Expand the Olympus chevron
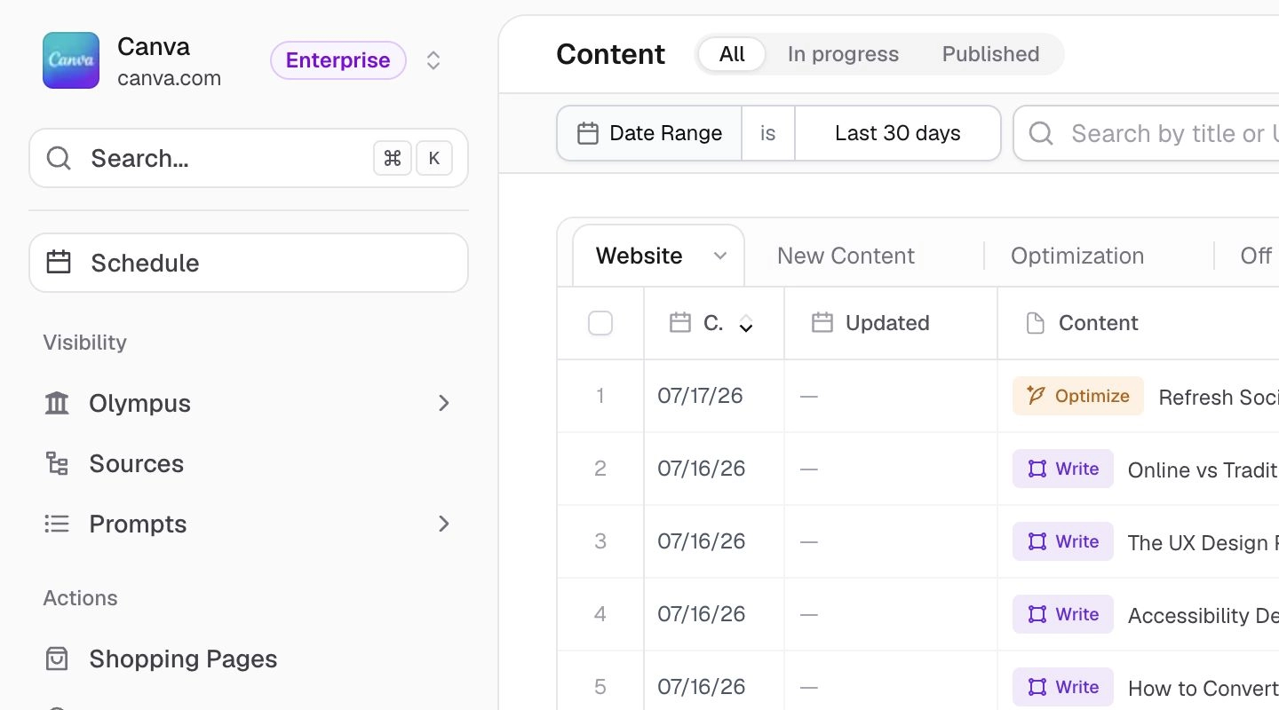The image size is (1279, 710). [444, 403]
